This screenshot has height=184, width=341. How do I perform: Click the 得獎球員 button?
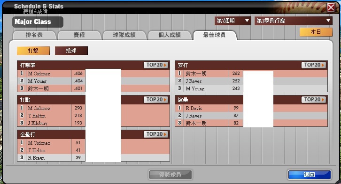[170, 175]
